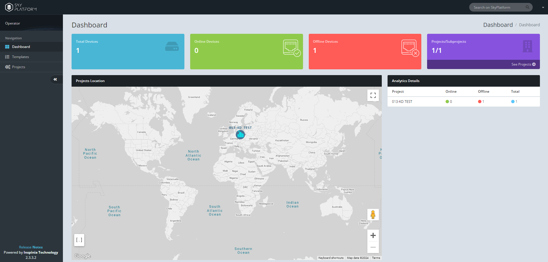Click the search magnifier icon

click(x=527, y=7)
